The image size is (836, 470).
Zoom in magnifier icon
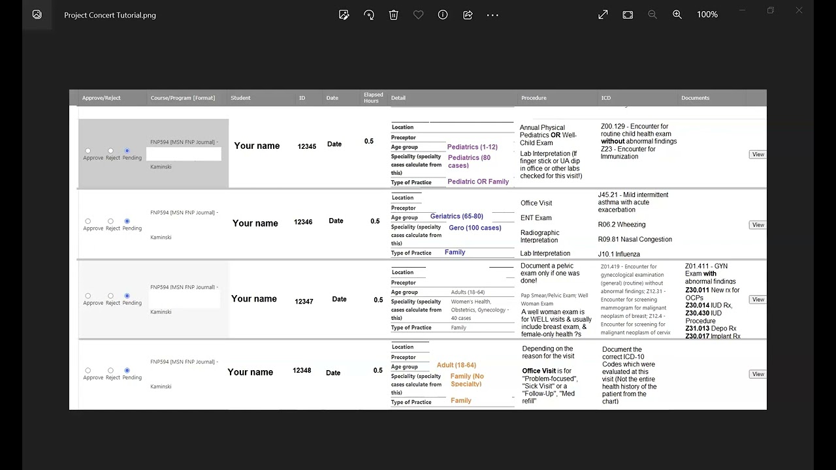click(x=677, y=14)
